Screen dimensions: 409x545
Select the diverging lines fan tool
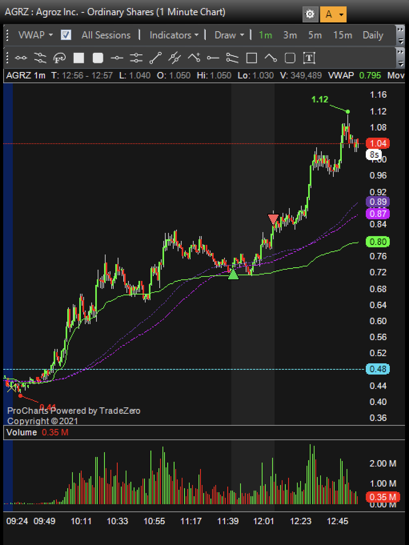(x=232, y=58)
